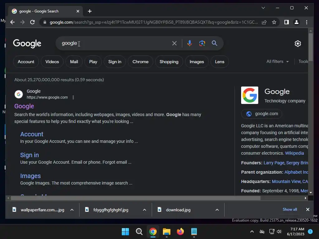Open the Account sitelink
319x239 pixels.
[x=32, y=134]
